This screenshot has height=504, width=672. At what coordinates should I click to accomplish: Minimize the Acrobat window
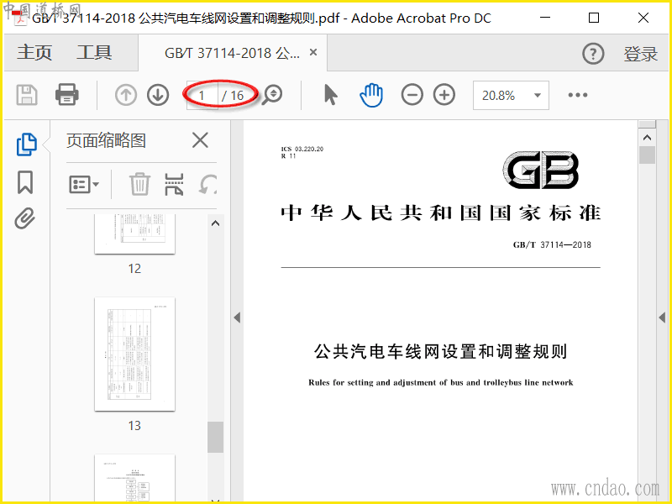[545, 18]
